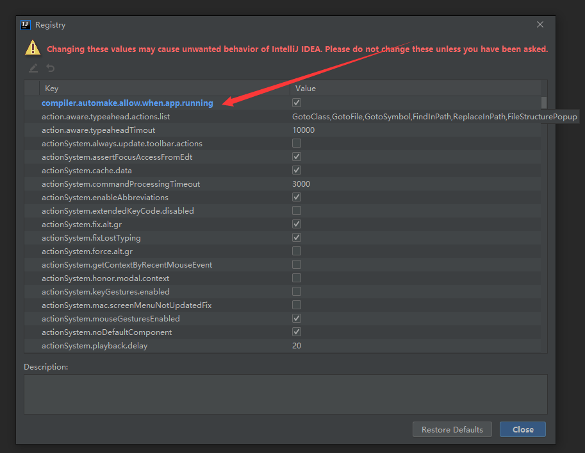The image size is (585, 453).
Task: Click the IntelliJ IDEA logo icon in title bar
Action: pyautogui.click(x=26, y=25)
